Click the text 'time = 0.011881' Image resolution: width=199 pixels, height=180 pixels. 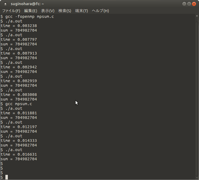(x=19, y=113)
